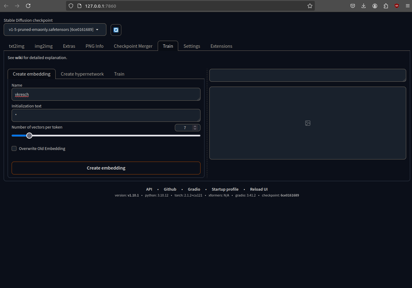Click the version v1.10.1 text

point(127,195)
